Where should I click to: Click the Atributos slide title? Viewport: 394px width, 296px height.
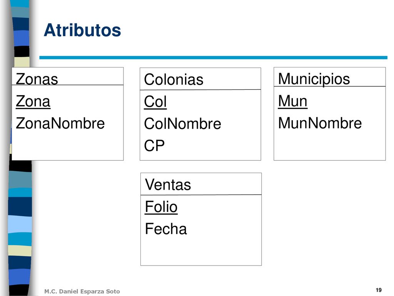(82, 30)
